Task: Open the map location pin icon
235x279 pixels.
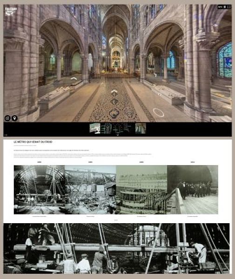Action: point(14,118)
